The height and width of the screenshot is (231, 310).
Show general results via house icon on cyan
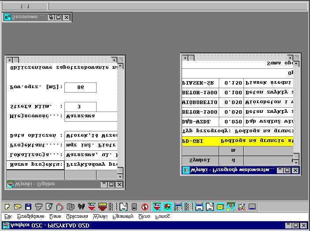coord(157,207)
